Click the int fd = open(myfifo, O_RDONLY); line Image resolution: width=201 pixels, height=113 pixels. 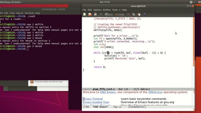[x=115, y=39]
